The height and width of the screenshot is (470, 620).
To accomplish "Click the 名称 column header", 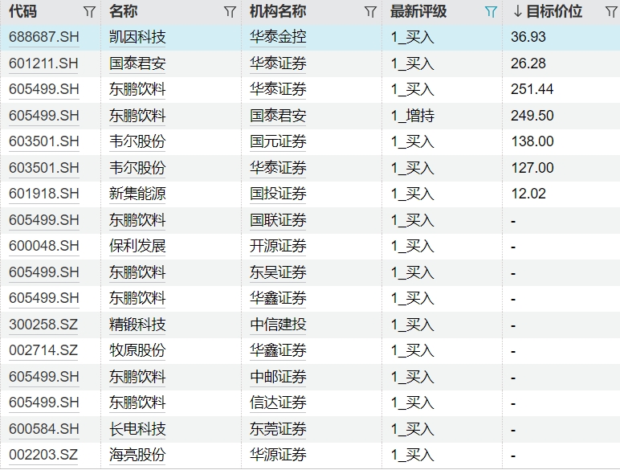I will (124, 11).
